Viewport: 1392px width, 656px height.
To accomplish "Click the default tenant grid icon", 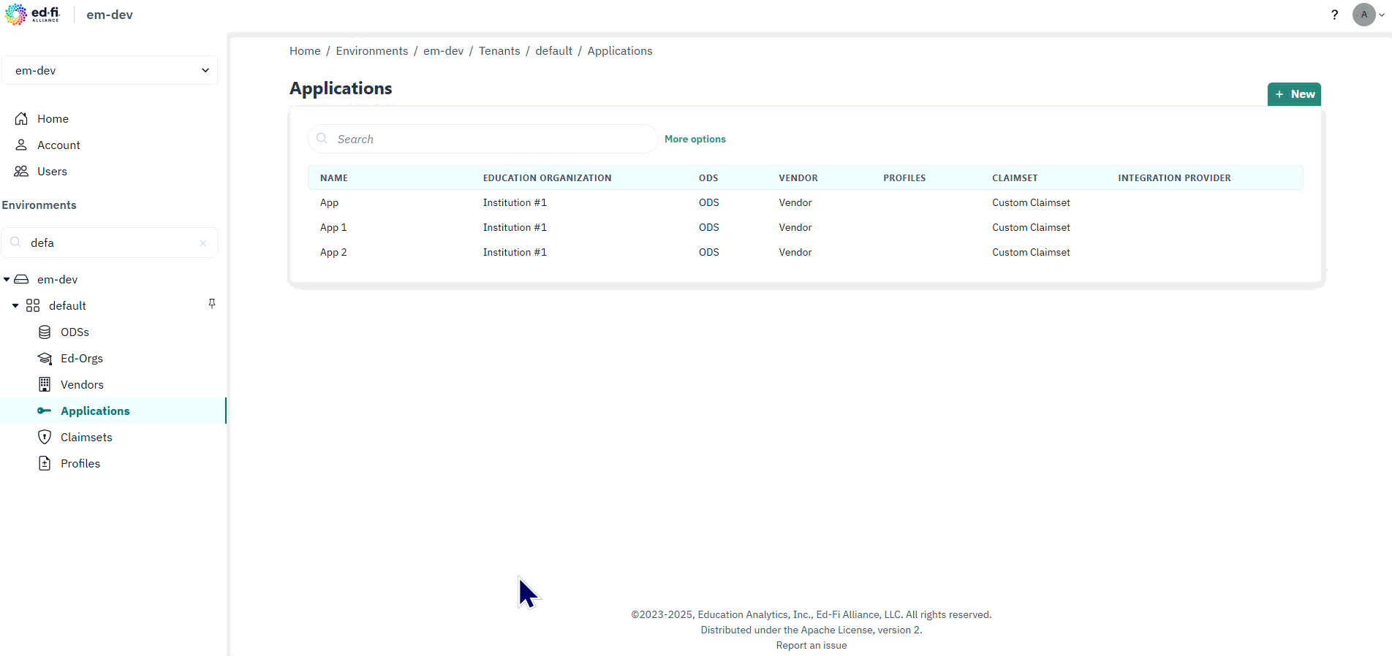I will click(x=33, y=305).
